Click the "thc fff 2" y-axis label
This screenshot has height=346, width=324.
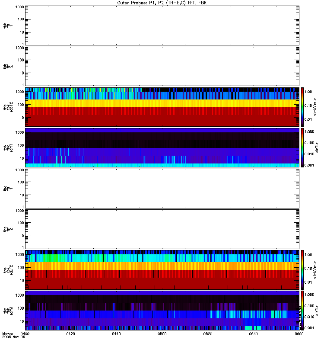tap(8, 229)
